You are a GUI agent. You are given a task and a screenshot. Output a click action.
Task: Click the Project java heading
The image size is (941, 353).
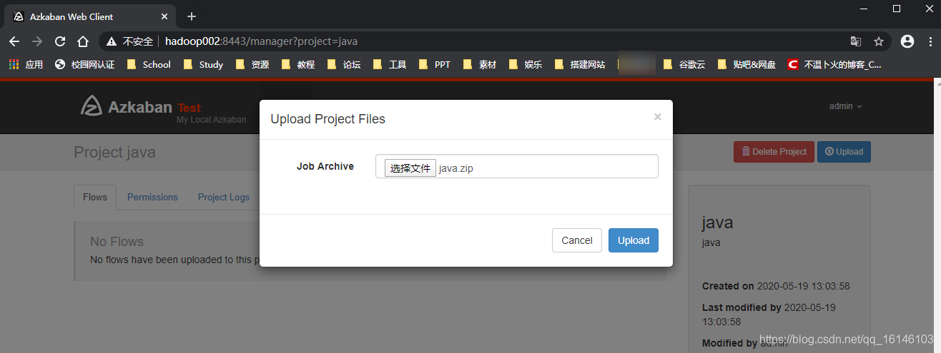tap(114, 153)
